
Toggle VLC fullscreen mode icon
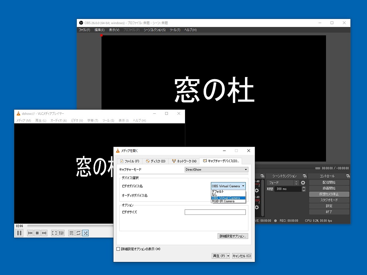tap(54, 233)
